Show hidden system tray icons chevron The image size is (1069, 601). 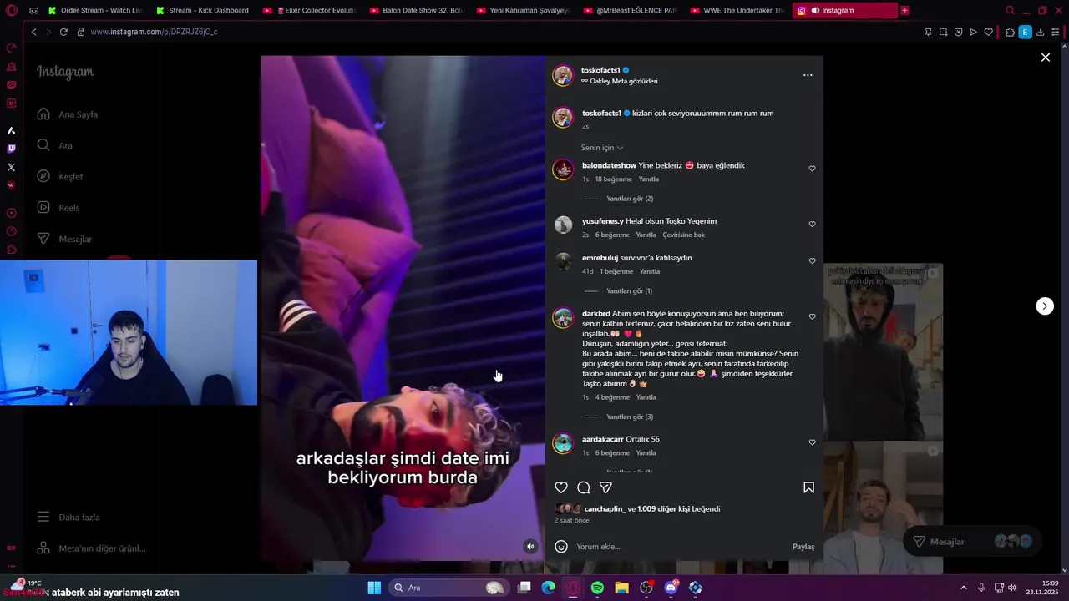pyautogui.click(x=963, y=588)
